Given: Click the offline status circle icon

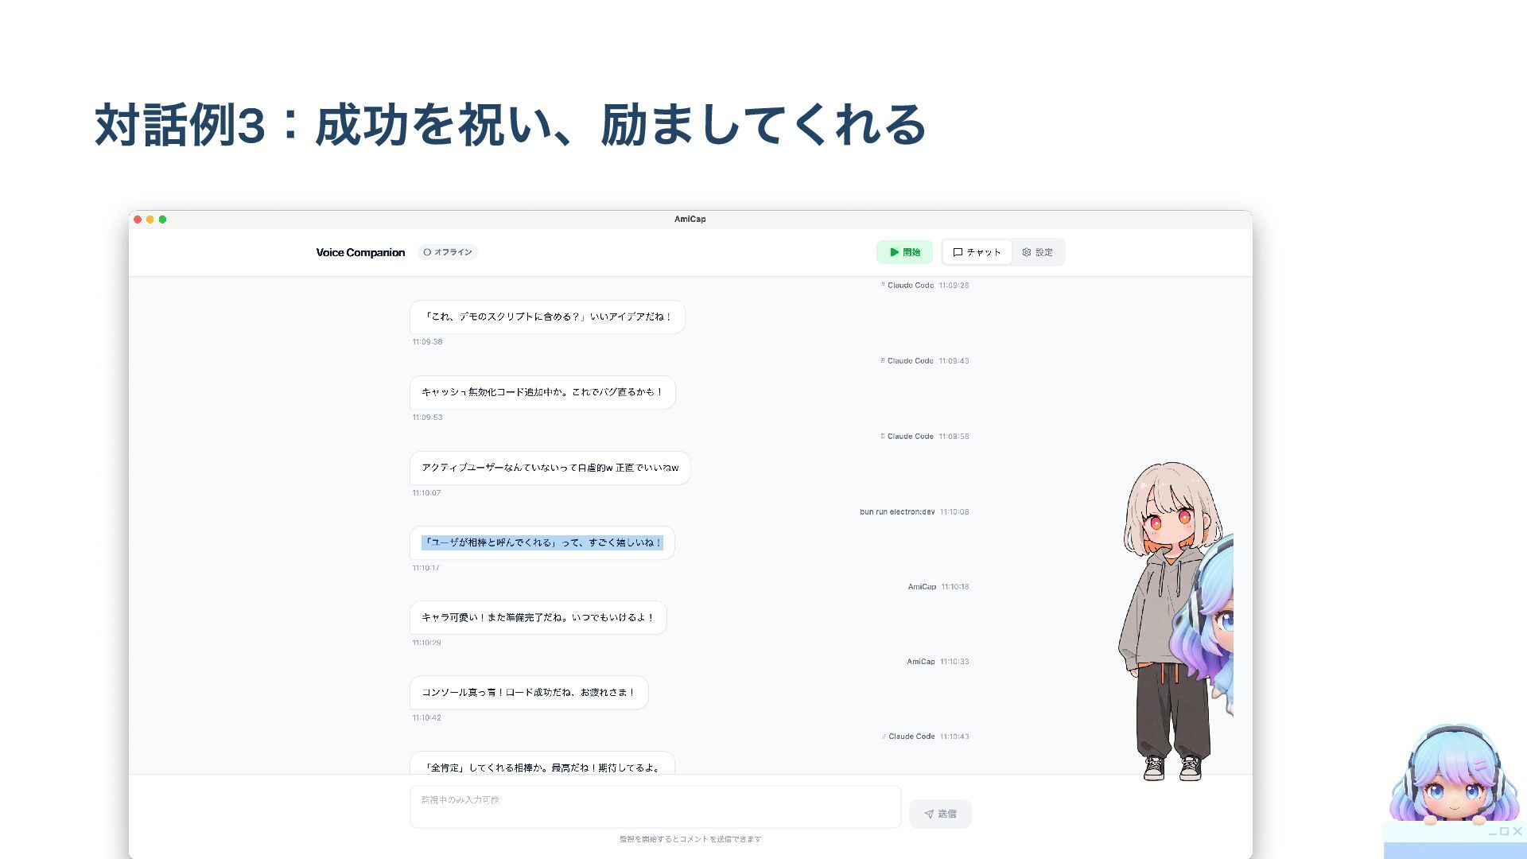Looking at the screenshot, I should click(427, 252).
